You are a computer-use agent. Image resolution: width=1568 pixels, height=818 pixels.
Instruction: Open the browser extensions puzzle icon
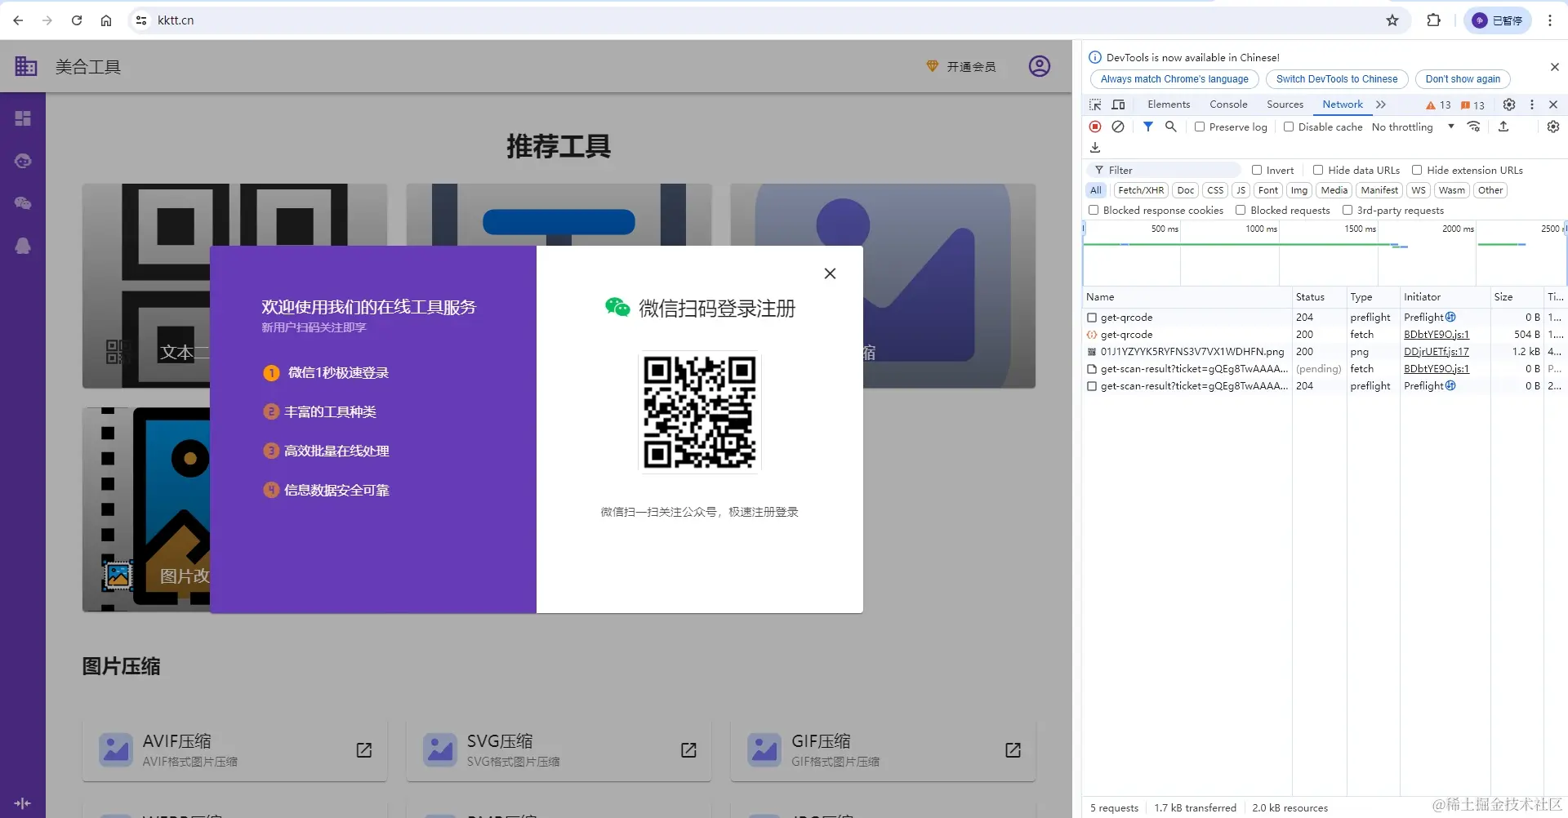(1433, 20)
